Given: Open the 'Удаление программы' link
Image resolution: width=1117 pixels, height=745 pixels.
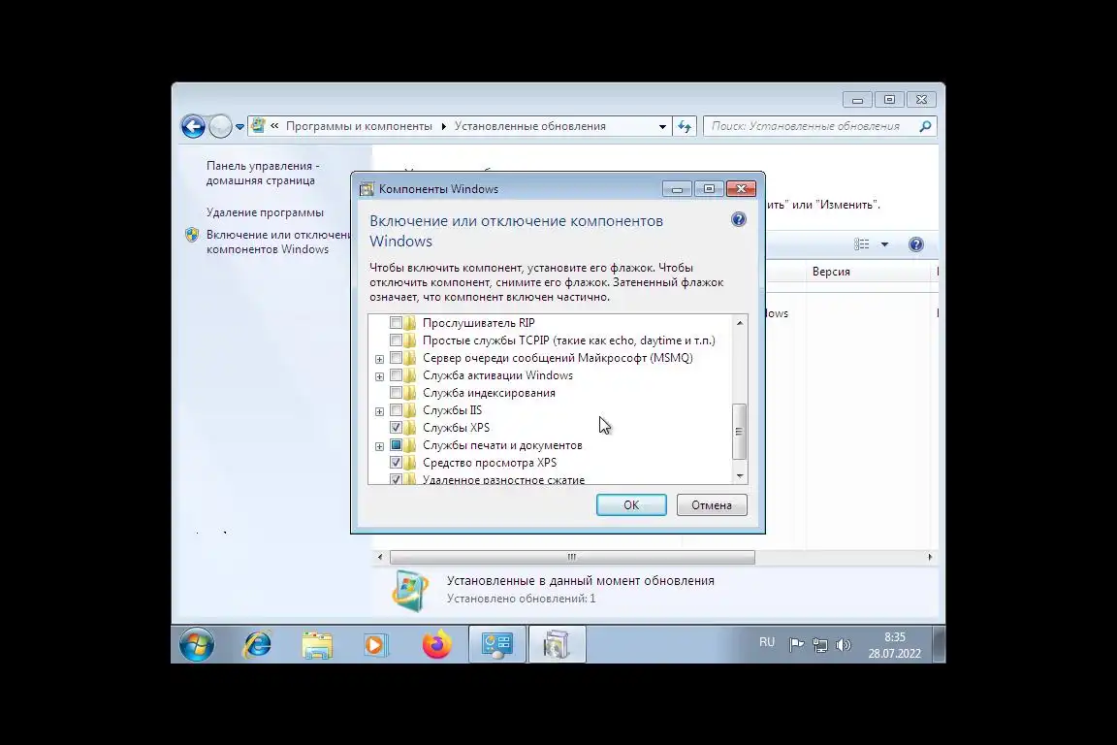Looking at the screenshot, I should click(x=265, y=212).
